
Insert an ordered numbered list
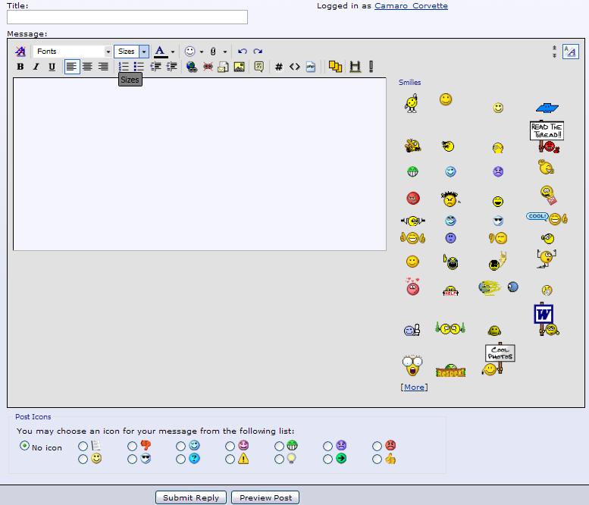(124, 67)
